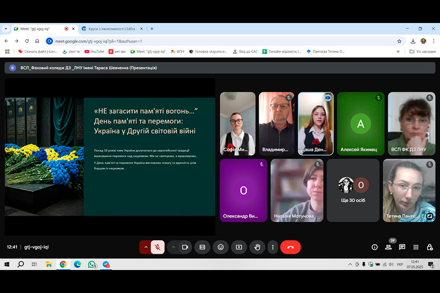Bookmark this page with star icon
Screen dimensions: 440x293
[x=399, y=41]
